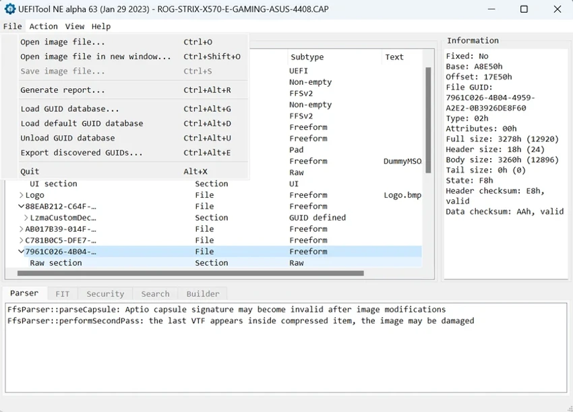The width and height of the screenshot is (573, 412).
Task: Select the Raw section tree row
Action: pyautogui.click(x=214, y=263)
